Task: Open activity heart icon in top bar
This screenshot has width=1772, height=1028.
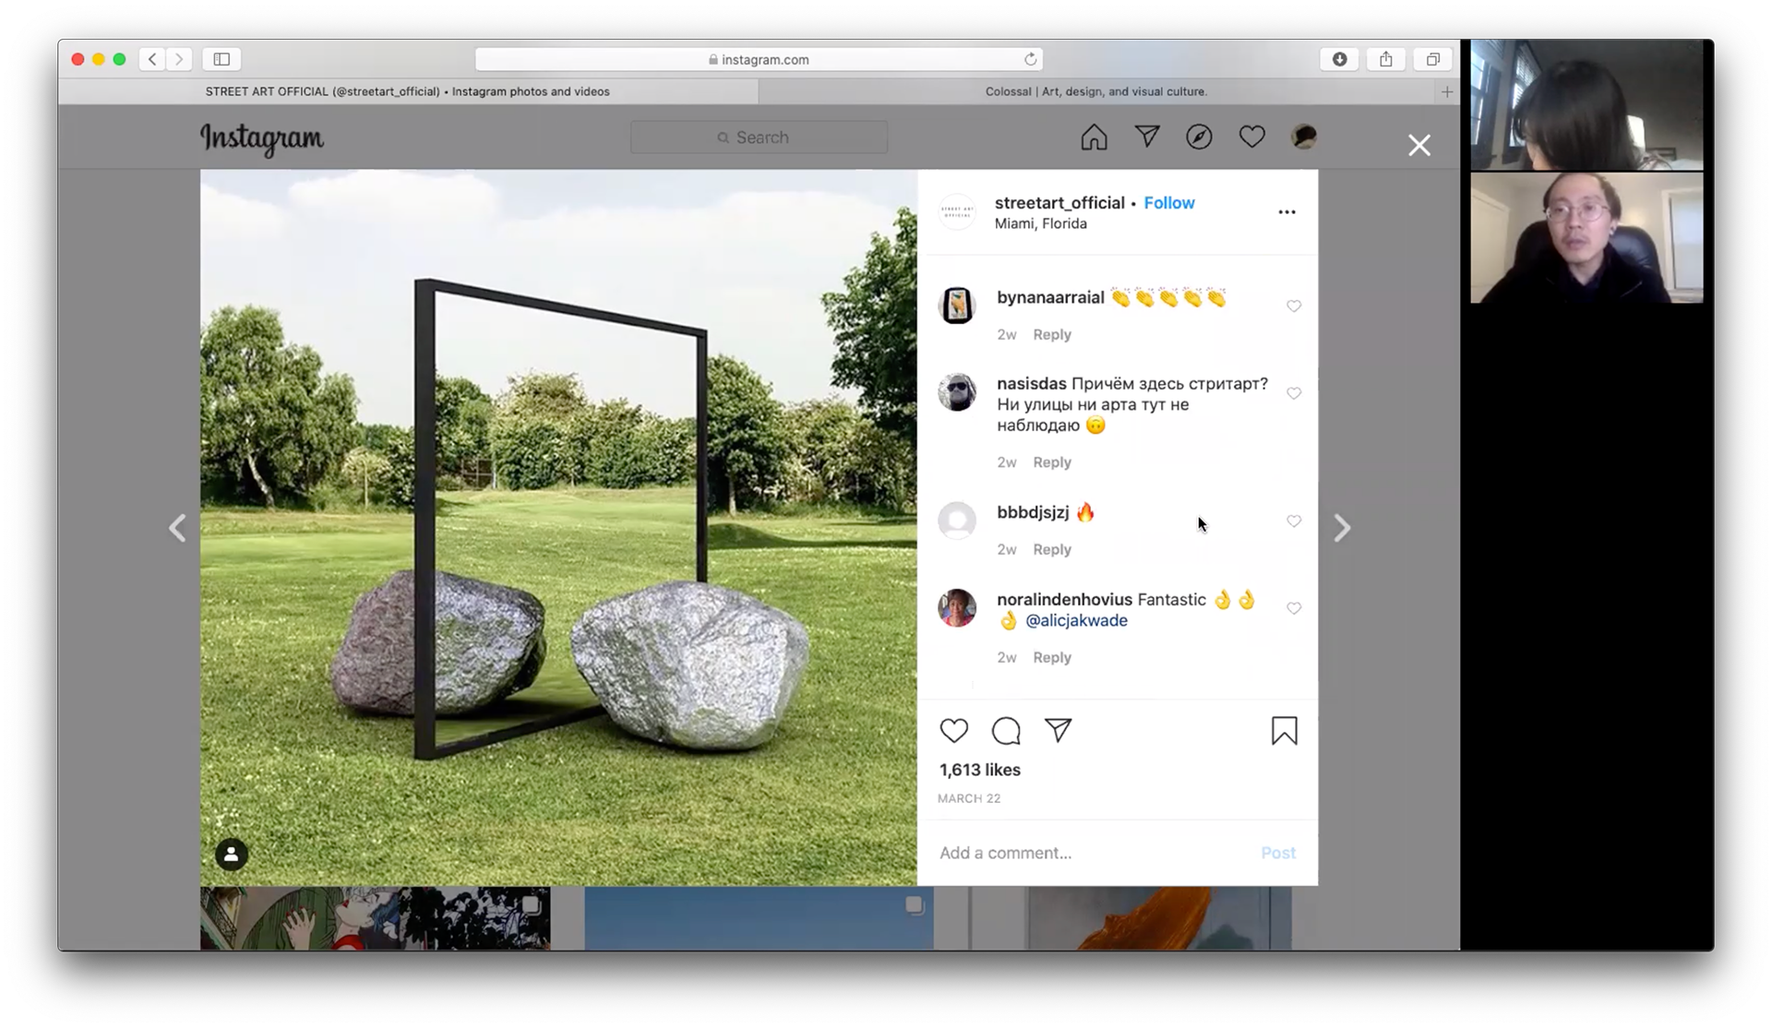Action: click(x=1251, y=137)
